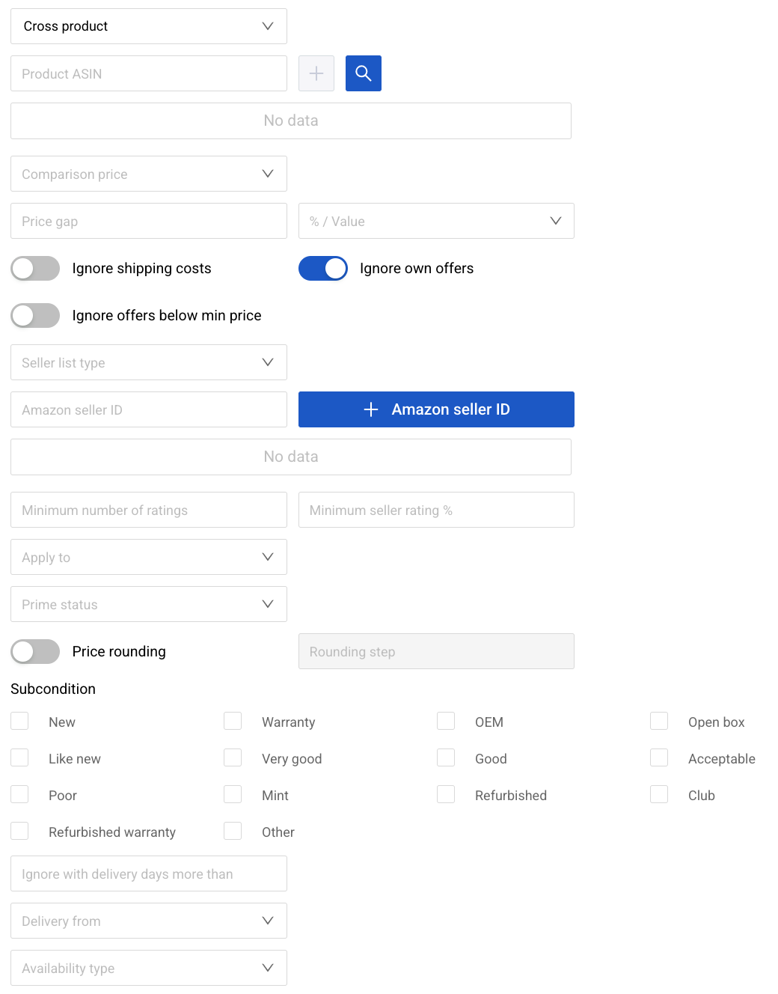
Task: Turn on Price rounding switch
Action: point(35,652)
